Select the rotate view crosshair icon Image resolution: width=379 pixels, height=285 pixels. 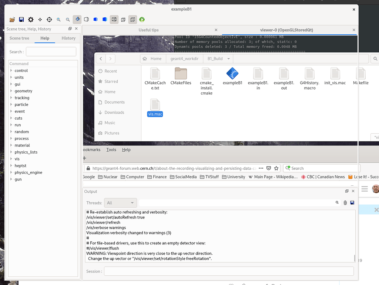tap(49, 19)
